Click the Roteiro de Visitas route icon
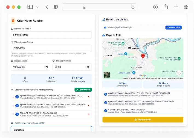Image resolution: width=194 pixels, height=138 pixels. 104,20
